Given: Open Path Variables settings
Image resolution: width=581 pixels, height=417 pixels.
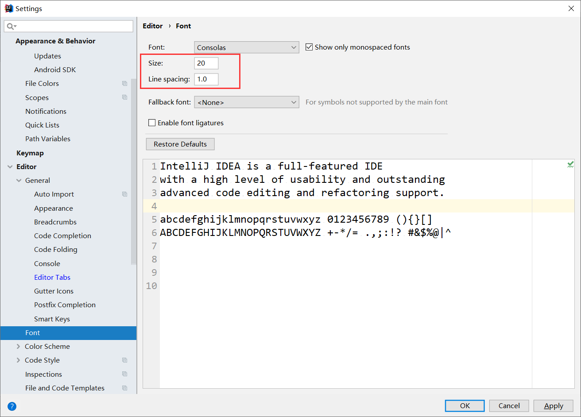Looking at the screenshot, I should click(48, 139).
